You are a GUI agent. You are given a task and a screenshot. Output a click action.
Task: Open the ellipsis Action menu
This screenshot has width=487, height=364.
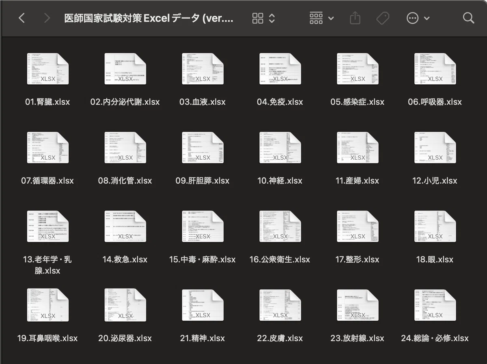pyautogui.click(x=412, y=18)
